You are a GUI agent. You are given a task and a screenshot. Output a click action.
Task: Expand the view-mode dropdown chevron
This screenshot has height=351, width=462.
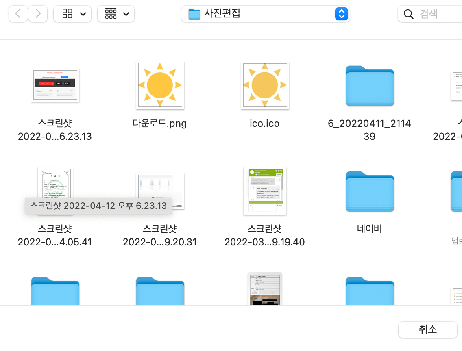83,13
